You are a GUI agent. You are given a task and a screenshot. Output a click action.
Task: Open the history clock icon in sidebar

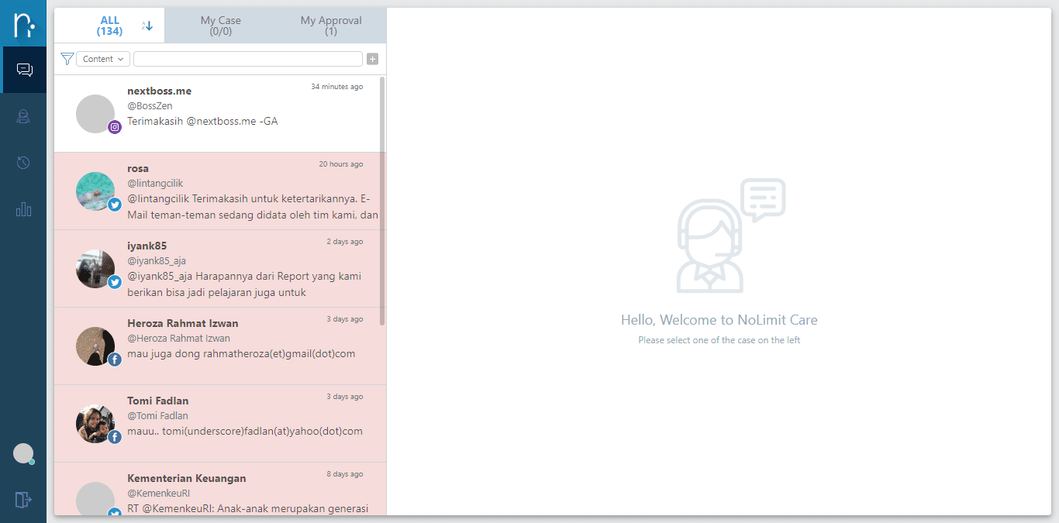coord(23,163)
